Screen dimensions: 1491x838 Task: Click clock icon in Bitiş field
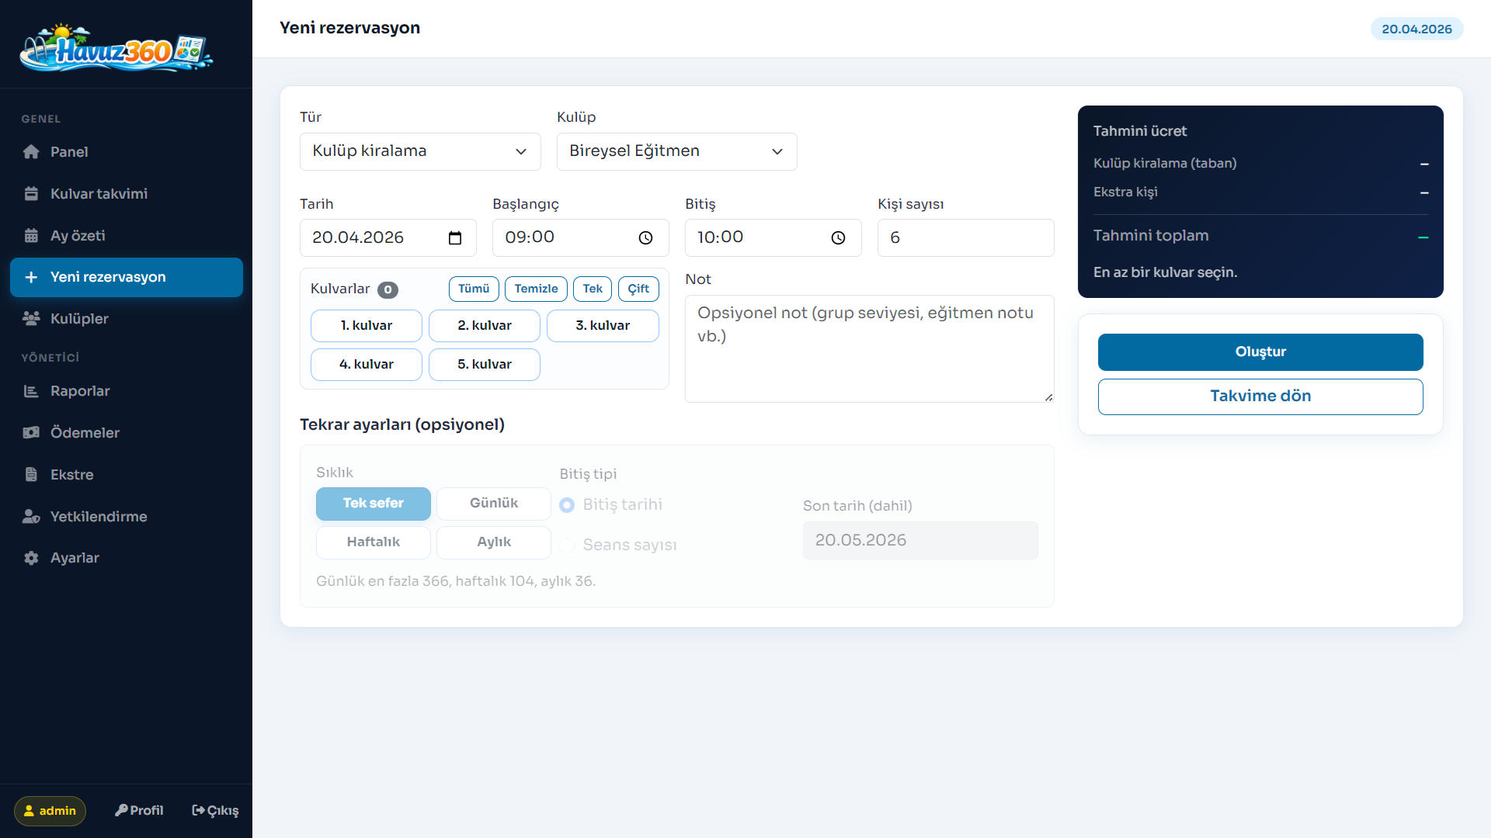[x=838, y=238]
